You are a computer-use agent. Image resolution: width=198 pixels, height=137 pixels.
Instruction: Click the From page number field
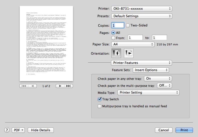pos(135,38)
